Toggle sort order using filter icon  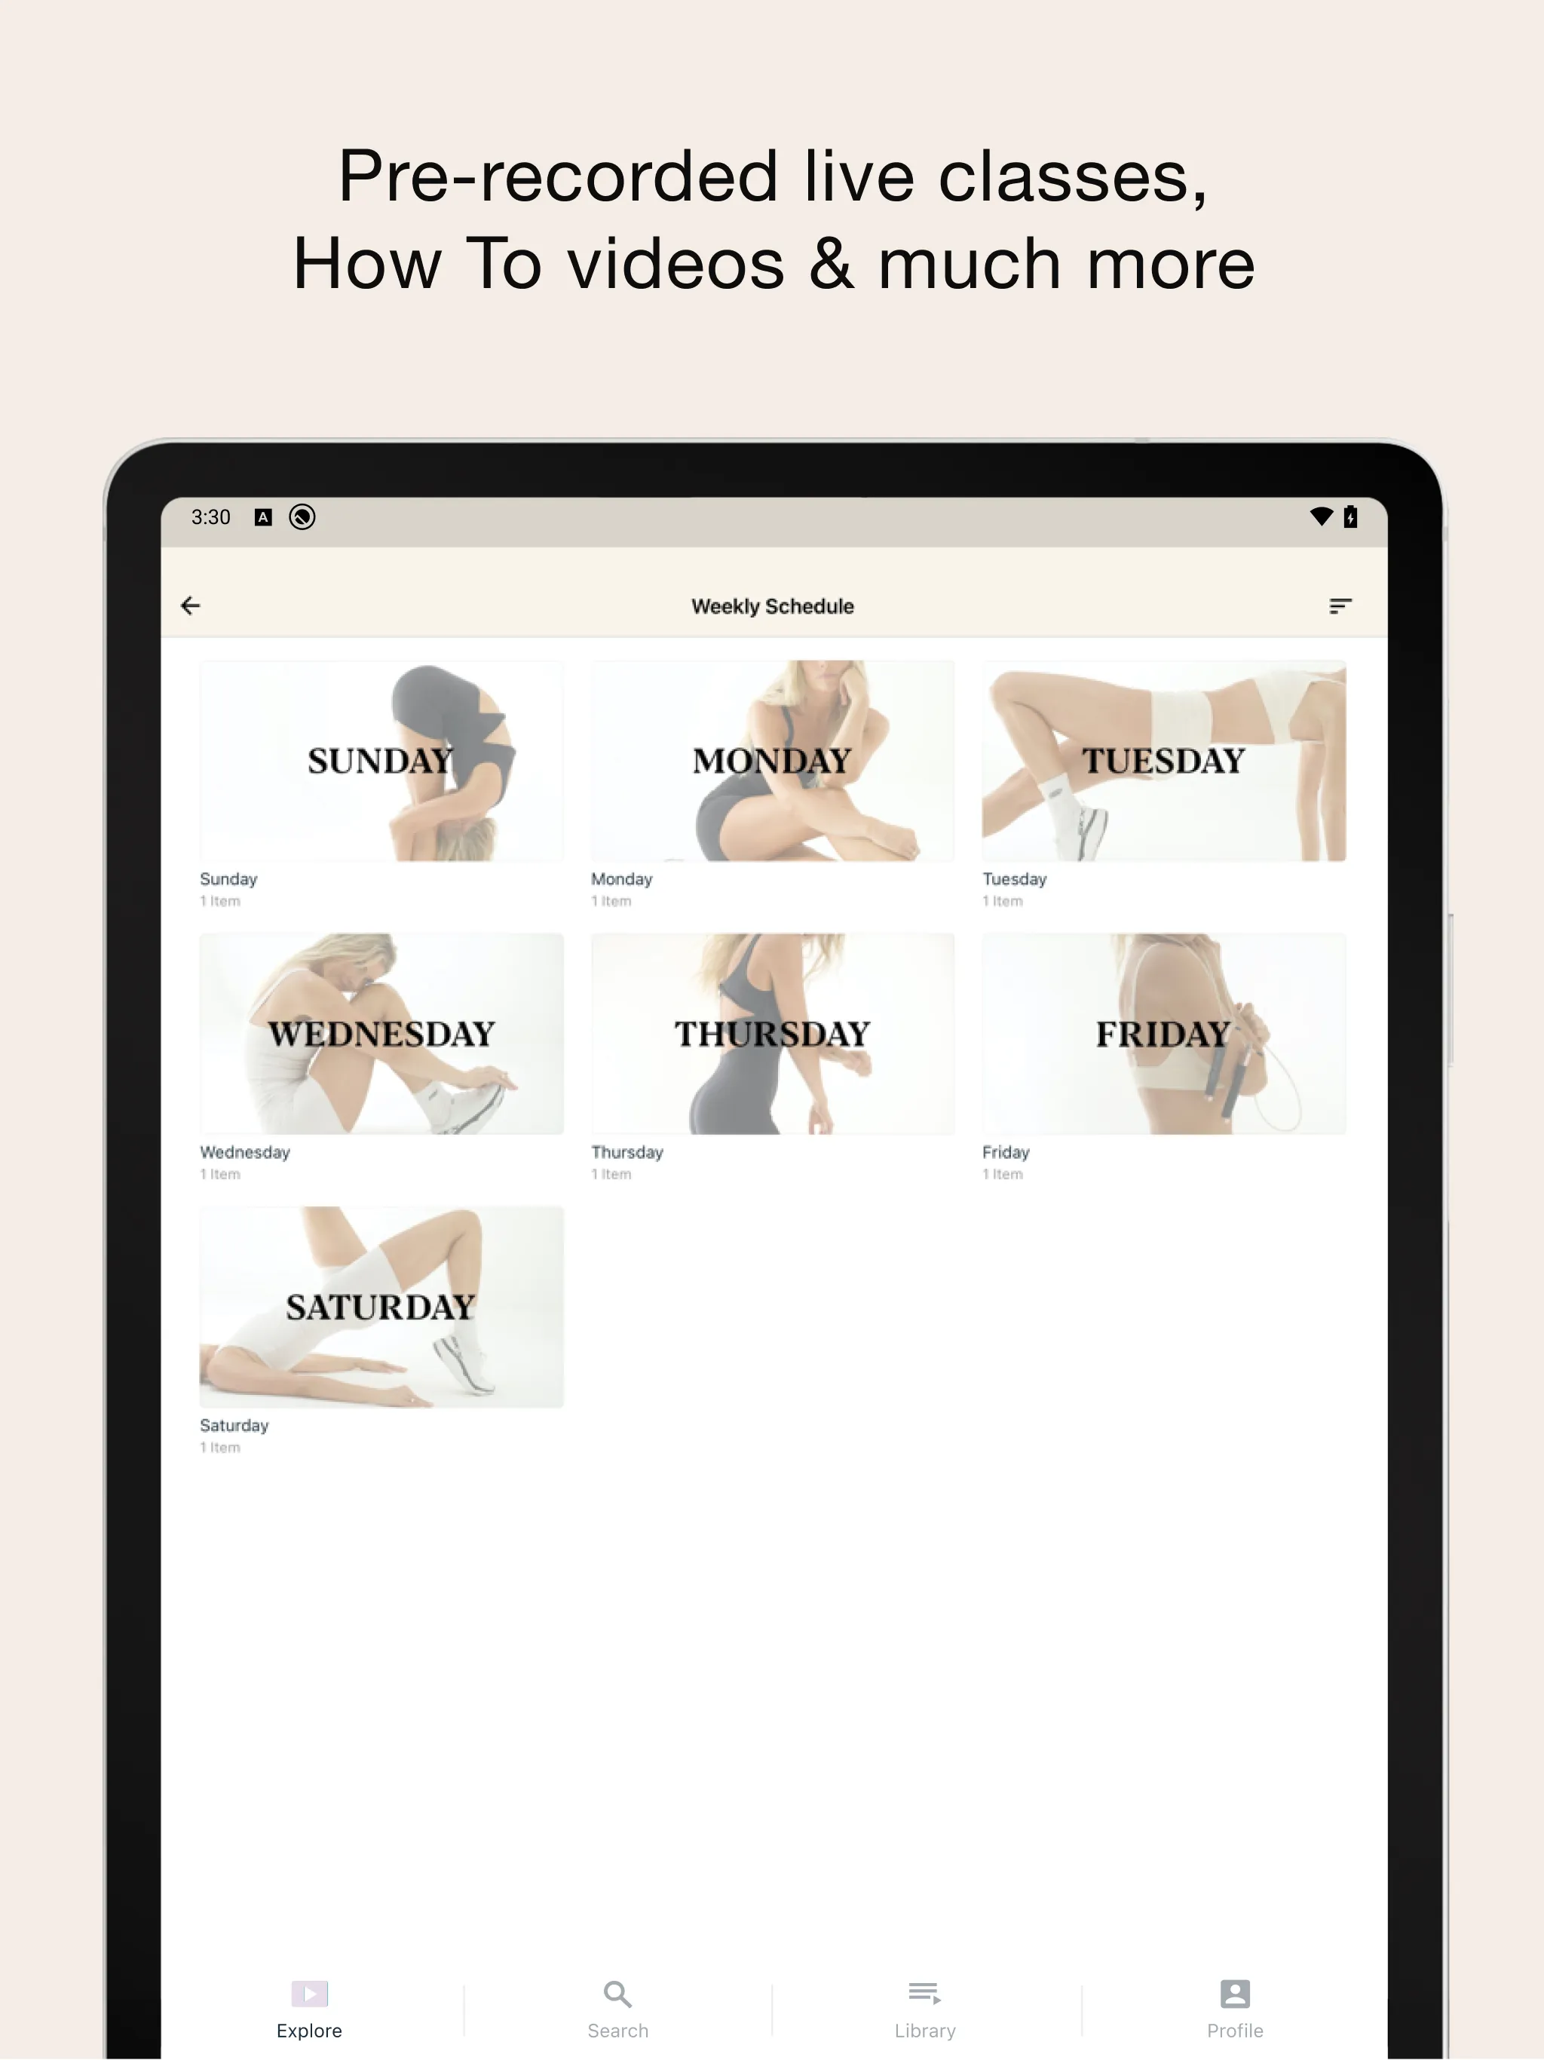click(x=1340, y=605)
